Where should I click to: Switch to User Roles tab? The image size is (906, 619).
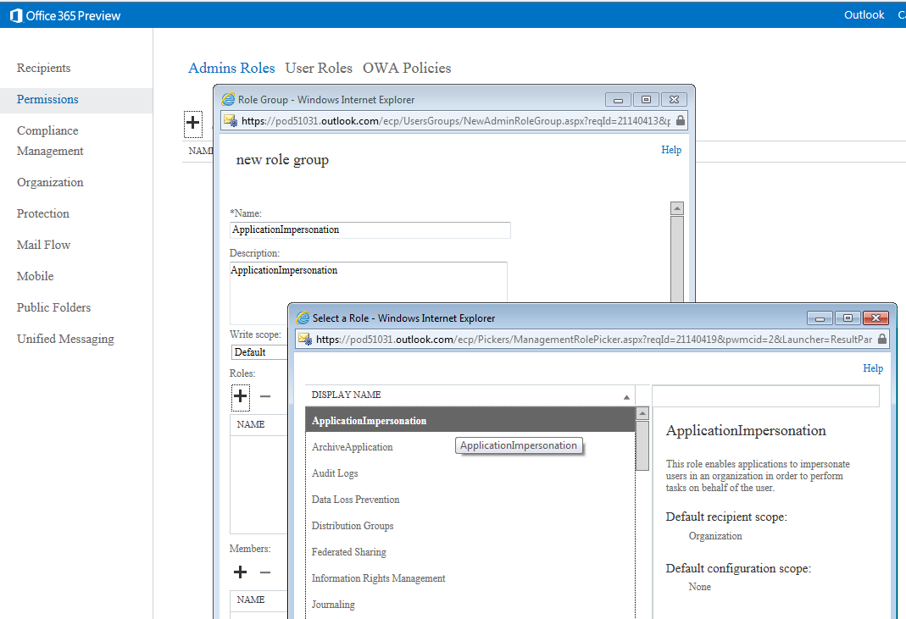coord(319,68)
